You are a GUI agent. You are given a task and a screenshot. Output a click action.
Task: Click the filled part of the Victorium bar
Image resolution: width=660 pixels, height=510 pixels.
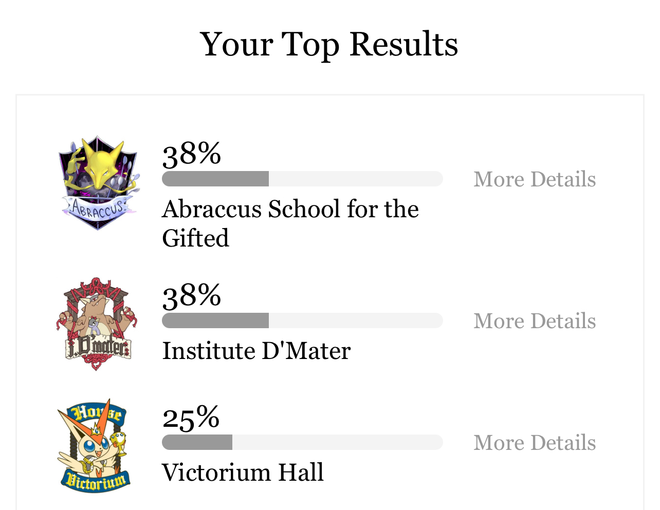point(197,442)
